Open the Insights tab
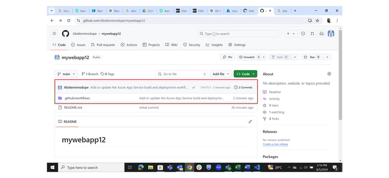This screenshot has width=389, height=178. coord(214,45)
